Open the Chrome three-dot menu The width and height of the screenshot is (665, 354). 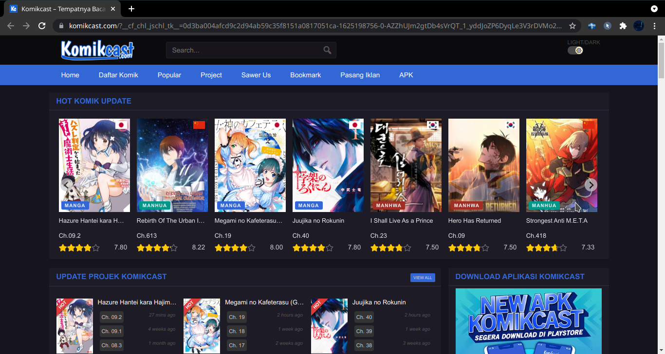click(x=655, y=26)
